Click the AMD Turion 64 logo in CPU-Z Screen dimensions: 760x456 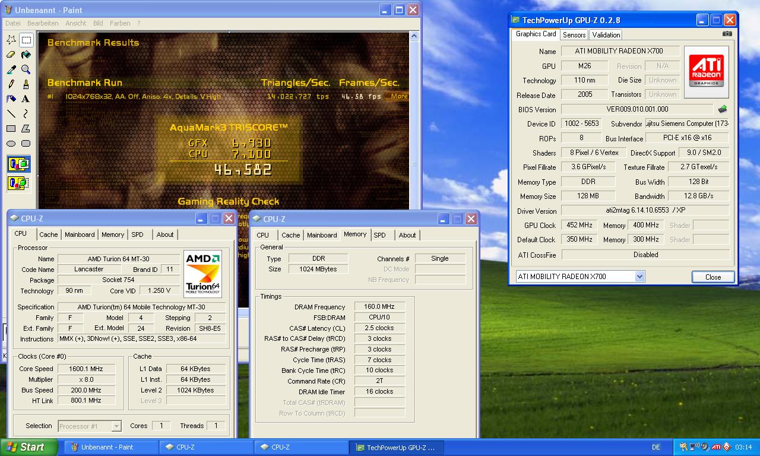point(203,274)
